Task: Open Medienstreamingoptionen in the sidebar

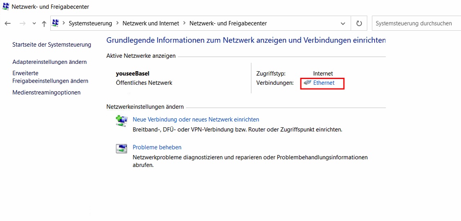Action: (46, 92)
